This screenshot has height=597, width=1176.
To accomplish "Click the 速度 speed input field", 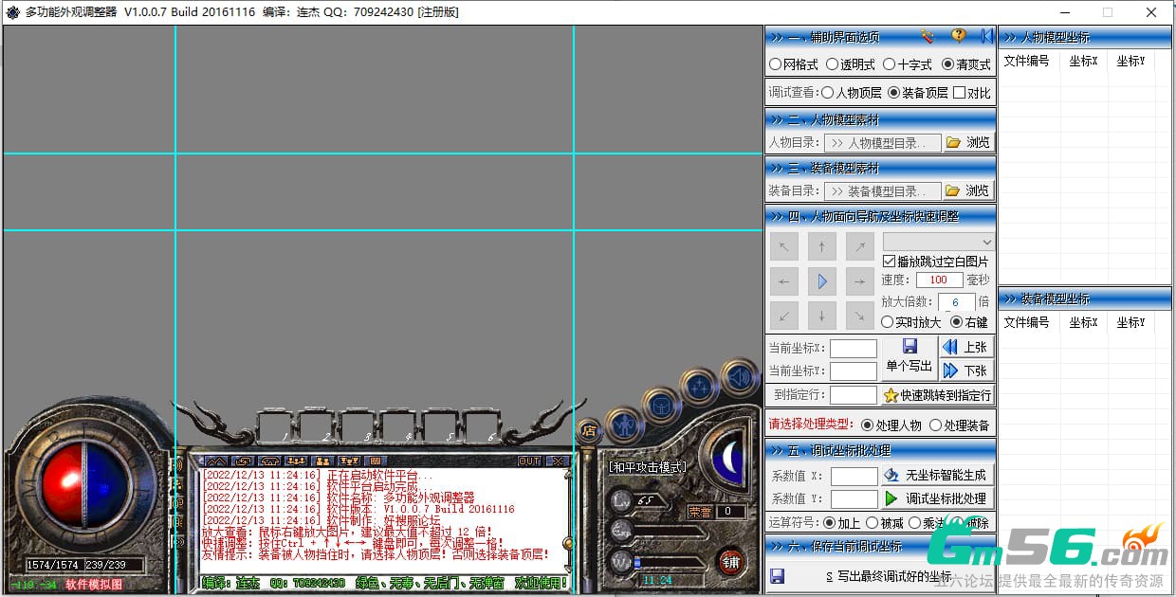I will [939, 280].
